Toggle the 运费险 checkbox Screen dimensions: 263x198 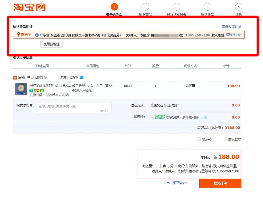[152, 117]
